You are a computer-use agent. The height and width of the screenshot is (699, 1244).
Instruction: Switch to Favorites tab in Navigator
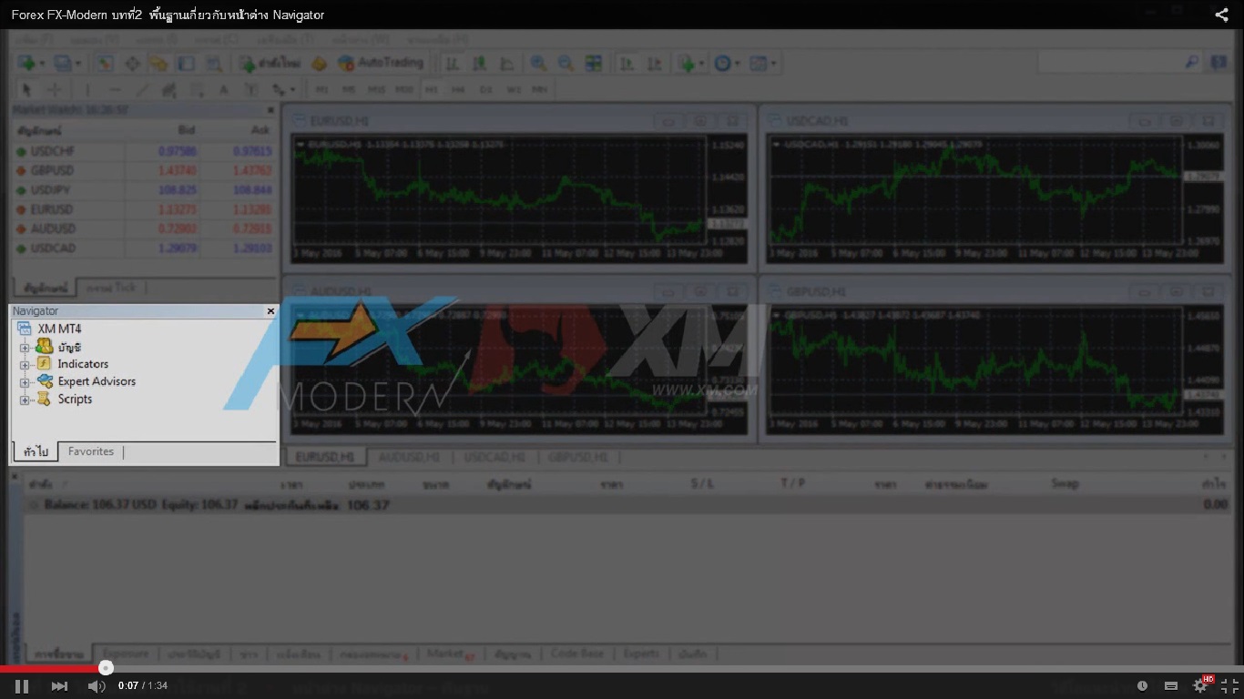pos(91,451)
